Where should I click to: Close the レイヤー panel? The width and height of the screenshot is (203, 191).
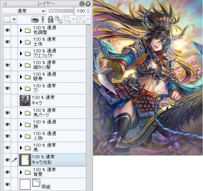88,4
